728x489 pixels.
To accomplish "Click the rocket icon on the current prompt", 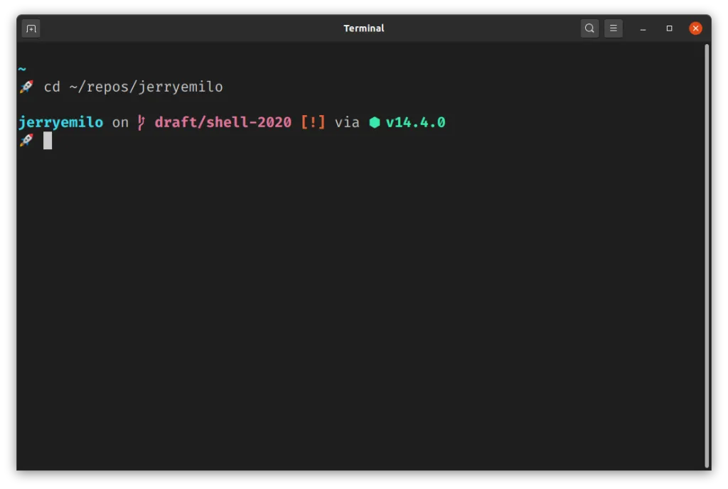I will click(x=26, y=140).
